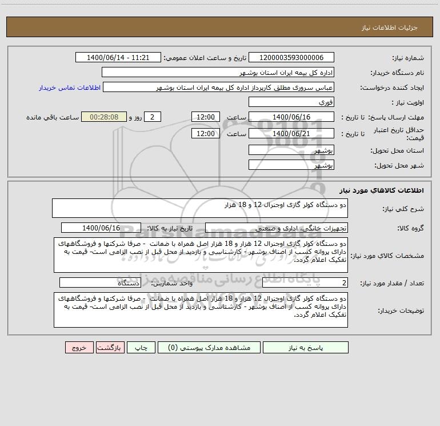Click the جزئیات اطلاعات نیاز header title

(x=390, y=27)
